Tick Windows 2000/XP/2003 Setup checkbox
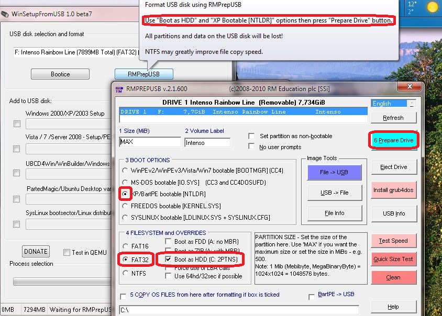This screenshot has width=442, height=316. 17,123
